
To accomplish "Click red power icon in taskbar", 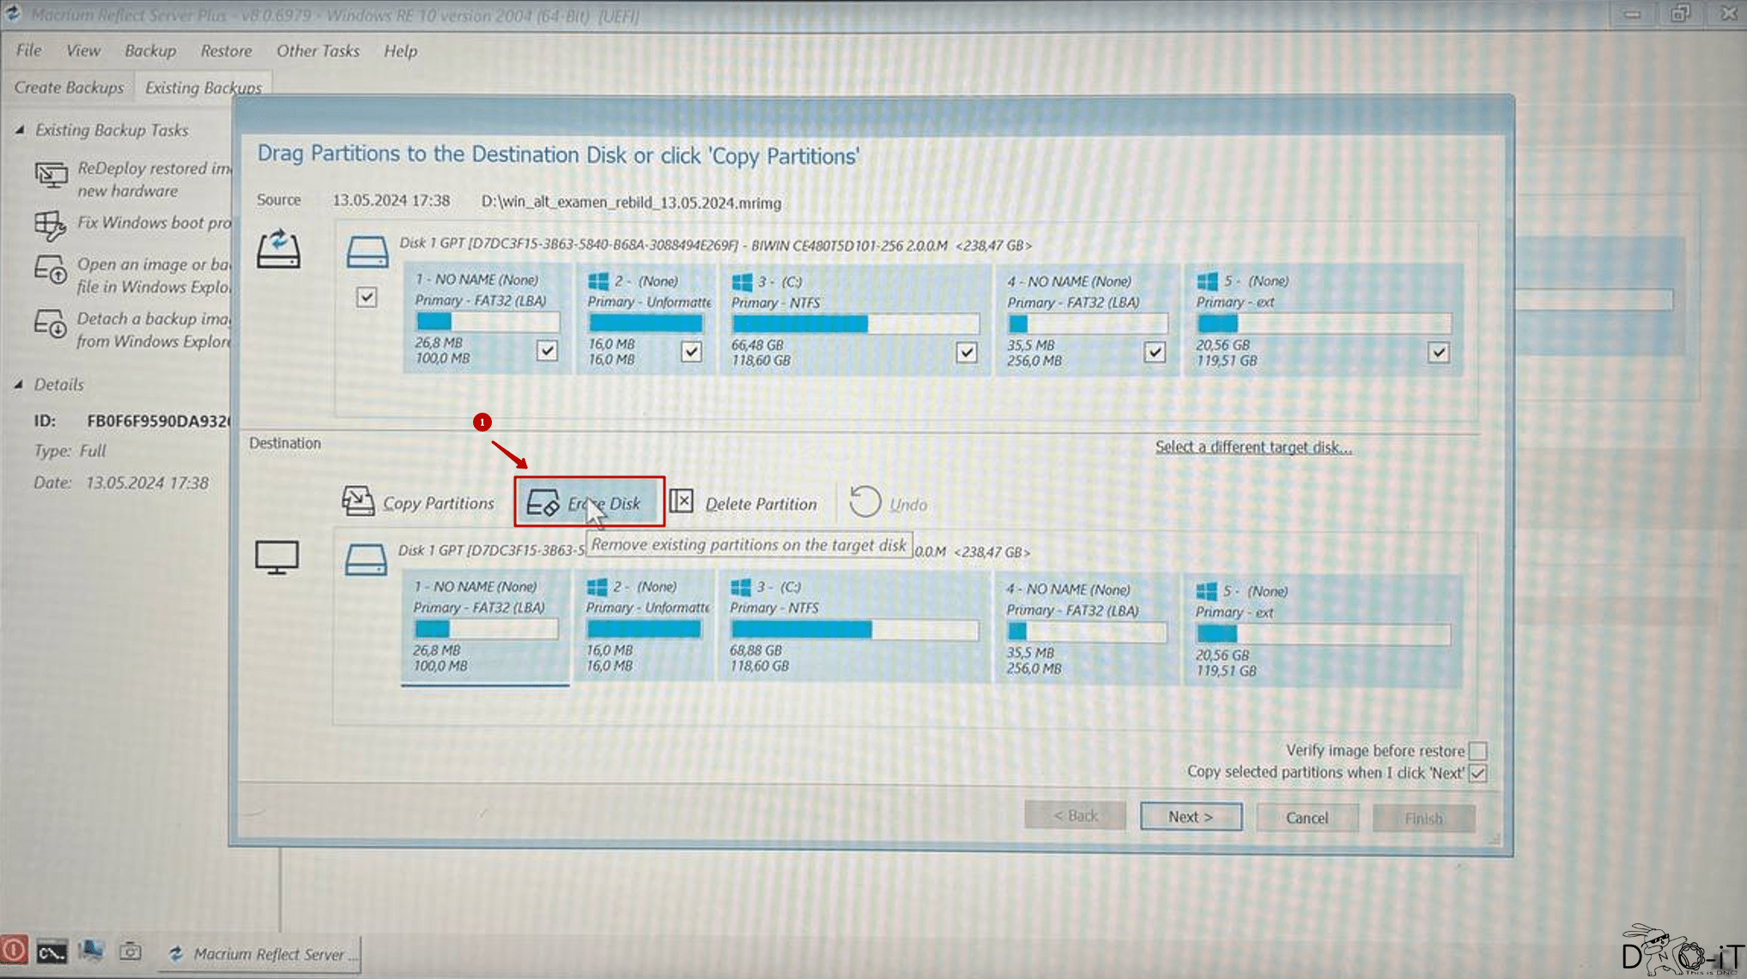I will click(x=14, y=951).
